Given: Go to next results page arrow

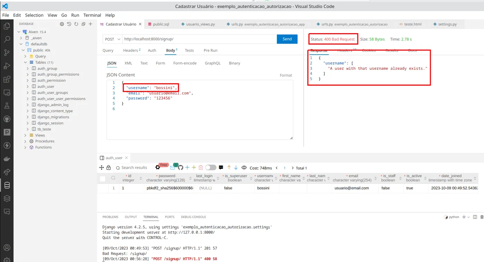Looking at the screenshot, I should [293, 168].
